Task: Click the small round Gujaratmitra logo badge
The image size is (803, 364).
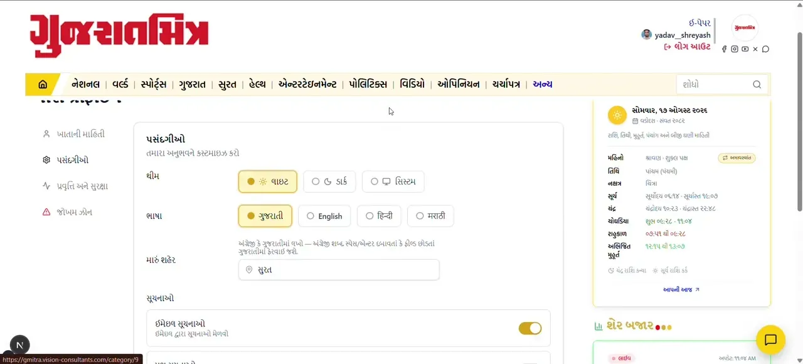Action: click(x=745, y=28)
